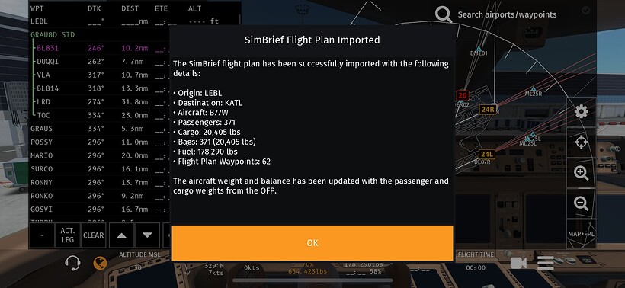Move waypoint up with up arrow
This screenshot has height=288, width=625.
tap(122, 235)
